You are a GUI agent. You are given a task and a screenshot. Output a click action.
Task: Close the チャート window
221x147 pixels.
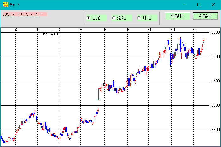(213, 5)
